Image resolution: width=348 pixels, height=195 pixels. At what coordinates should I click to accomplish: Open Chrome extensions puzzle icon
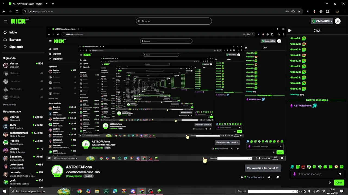coord(328,11)
